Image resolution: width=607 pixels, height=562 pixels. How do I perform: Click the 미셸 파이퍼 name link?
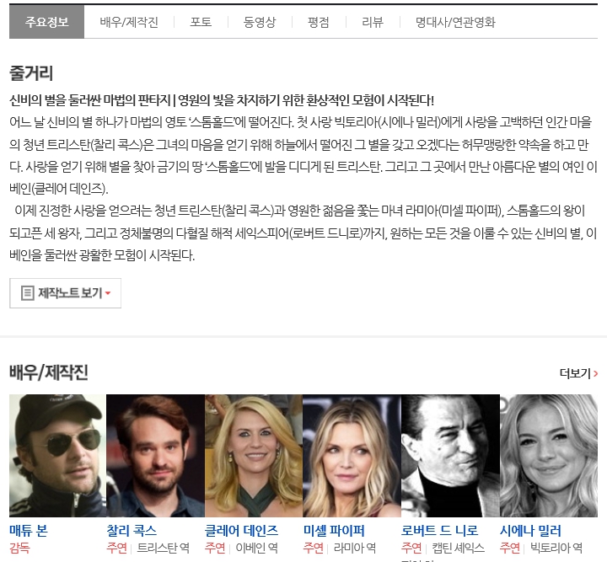coord(334,530)
